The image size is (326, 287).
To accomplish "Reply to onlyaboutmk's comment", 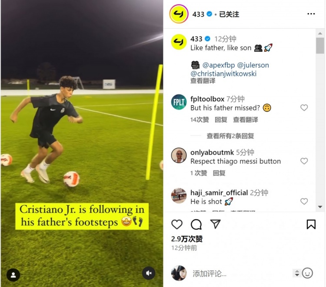I will tap(219, 173).
